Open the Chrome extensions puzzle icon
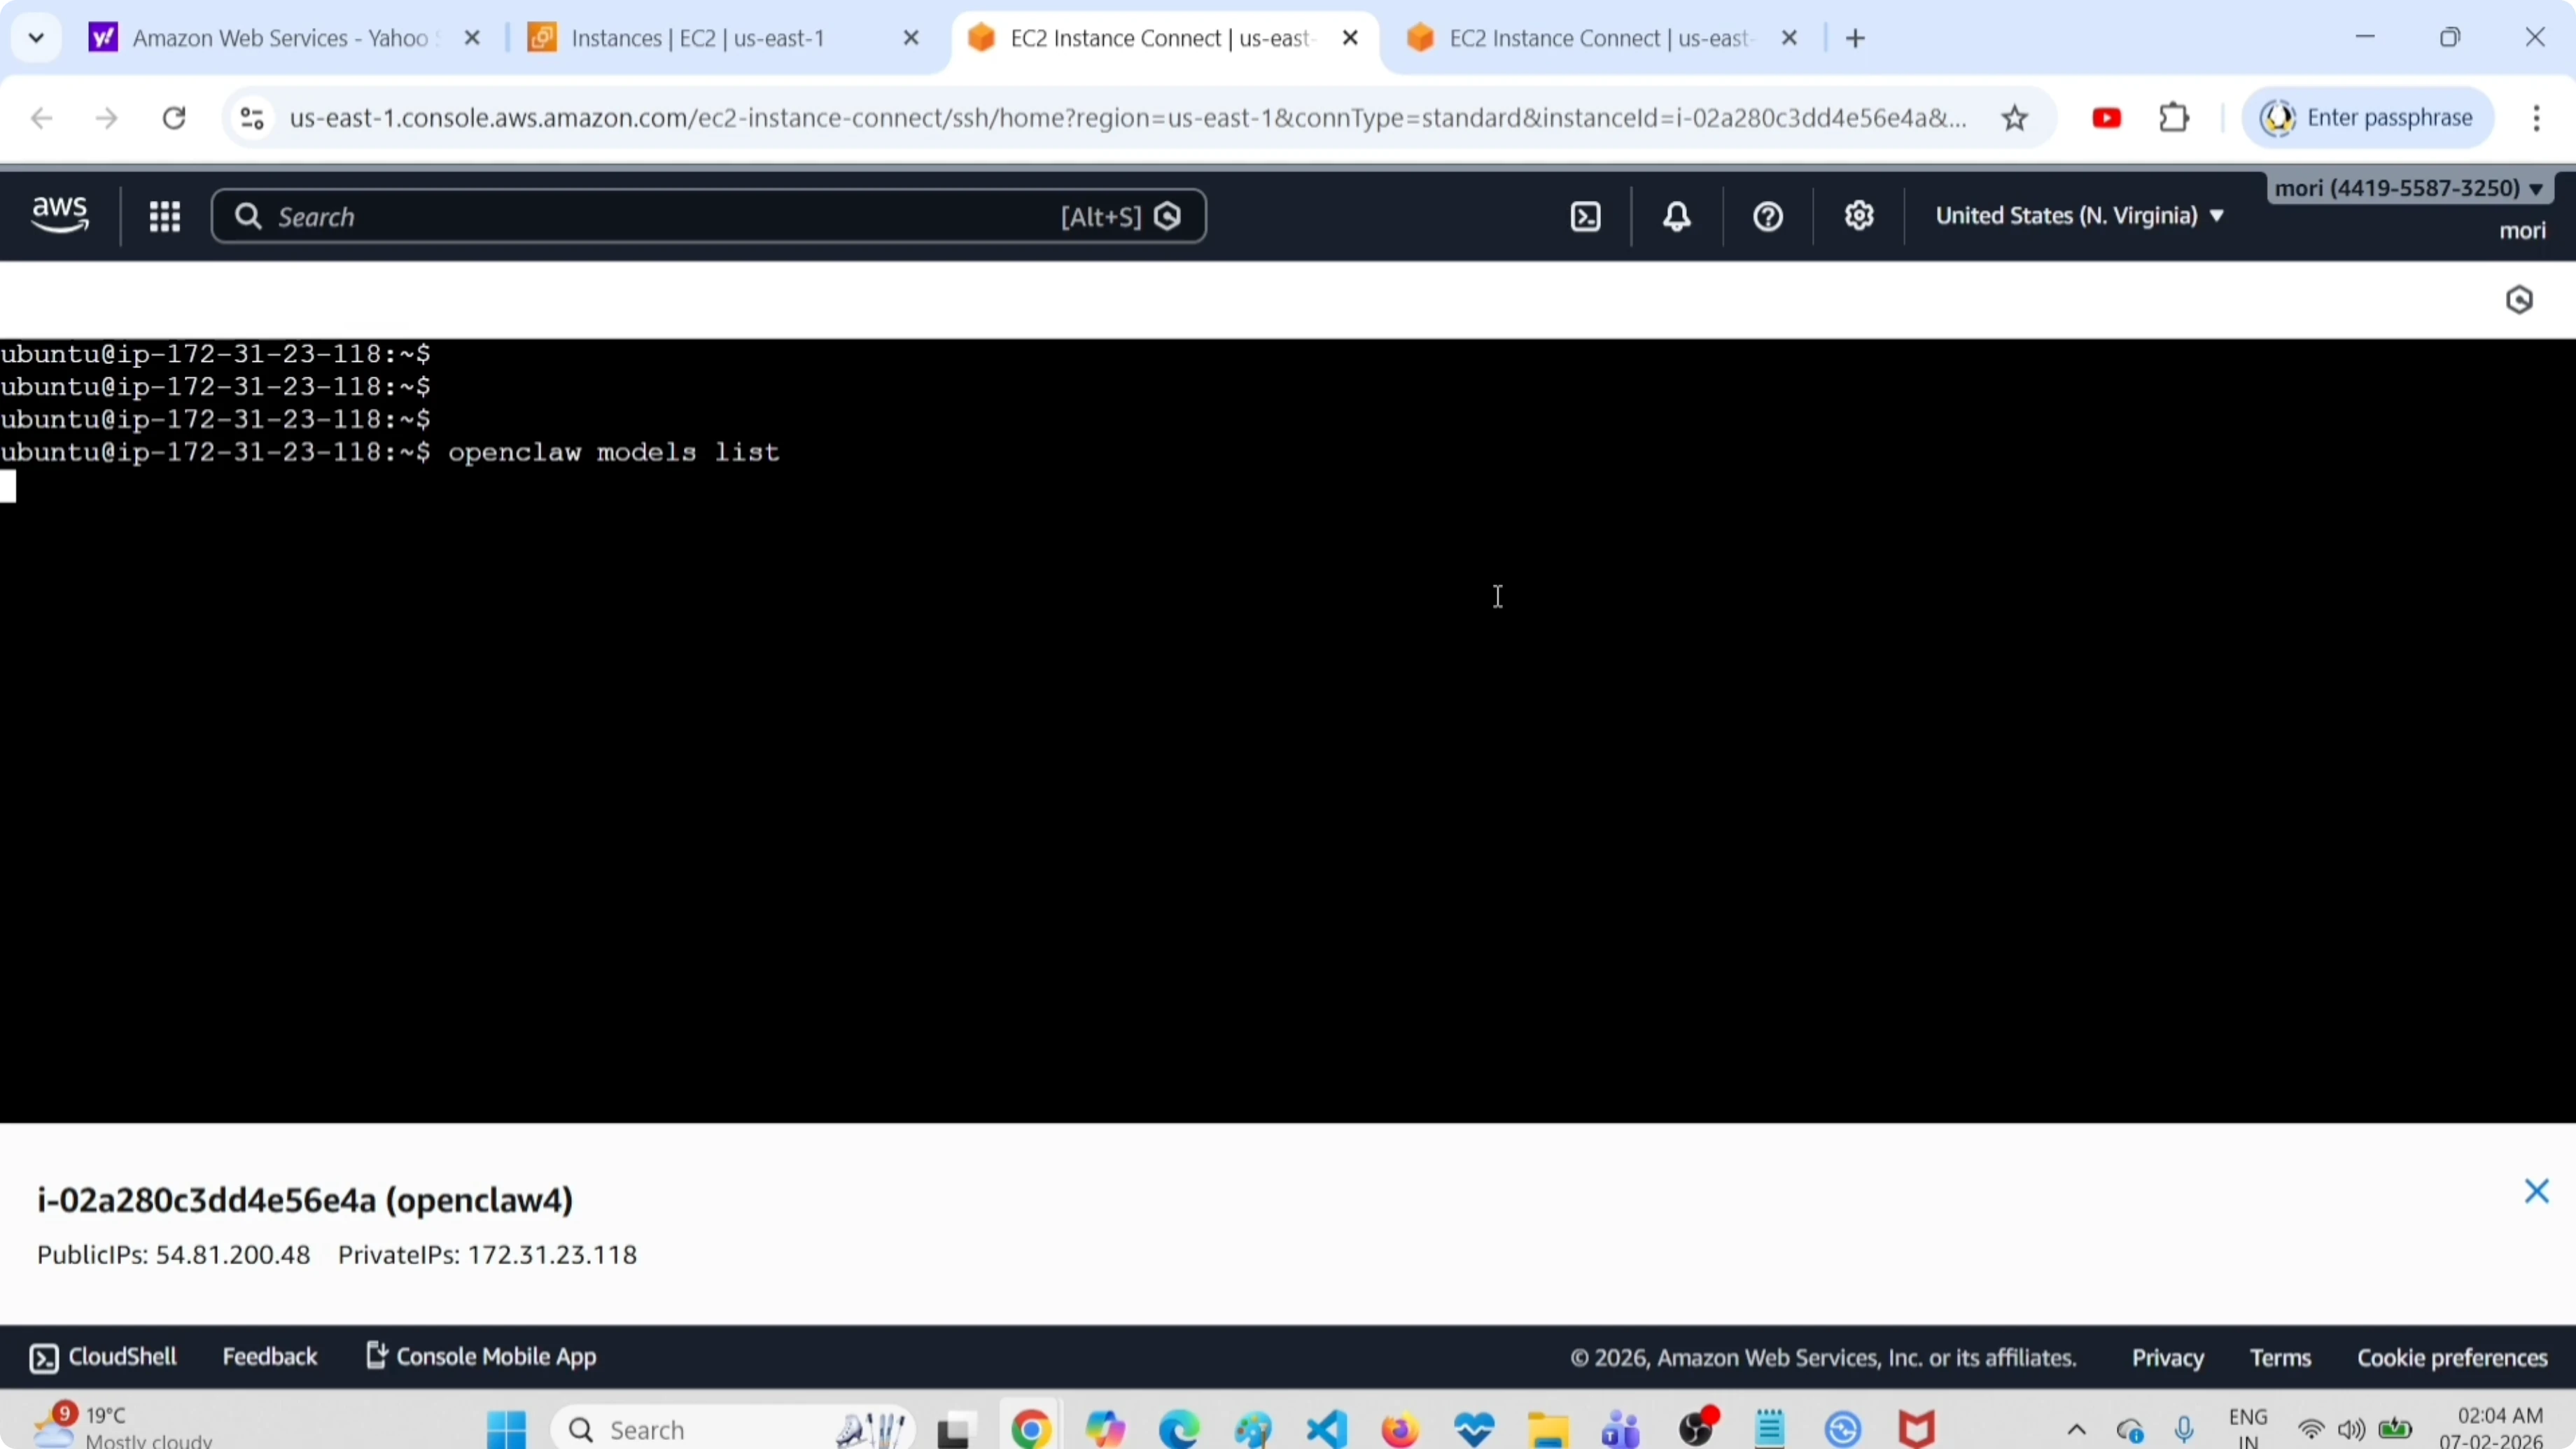 (2173, 117)
